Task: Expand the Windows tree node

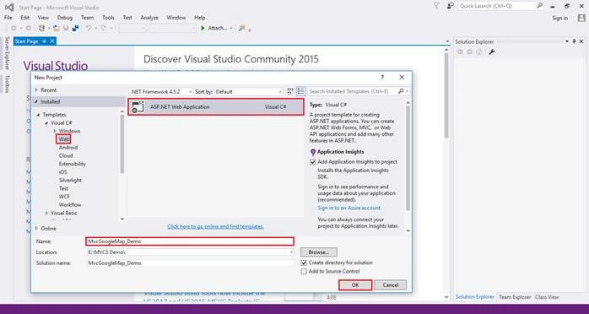Action: pyautogui.click(x=55, y=131)
